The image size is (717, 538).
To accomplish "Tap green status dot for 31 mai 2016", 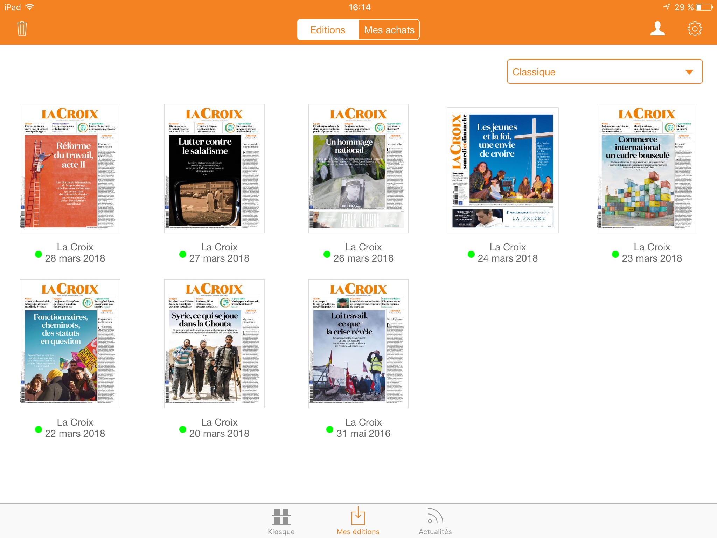I will [329, 429].
